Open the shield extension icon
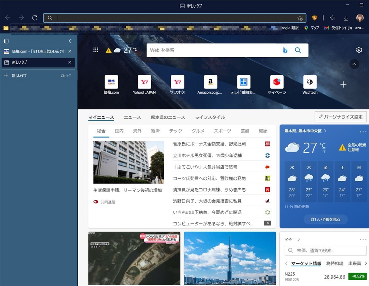The image size is (369, 286). 314,18
